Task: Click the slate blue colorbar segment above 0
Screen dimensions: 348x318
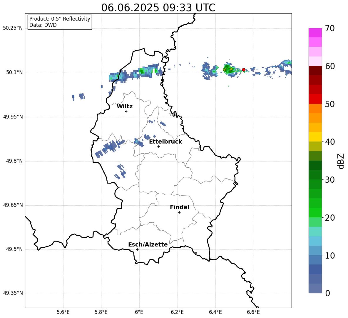Action: [x=315, y=288]
